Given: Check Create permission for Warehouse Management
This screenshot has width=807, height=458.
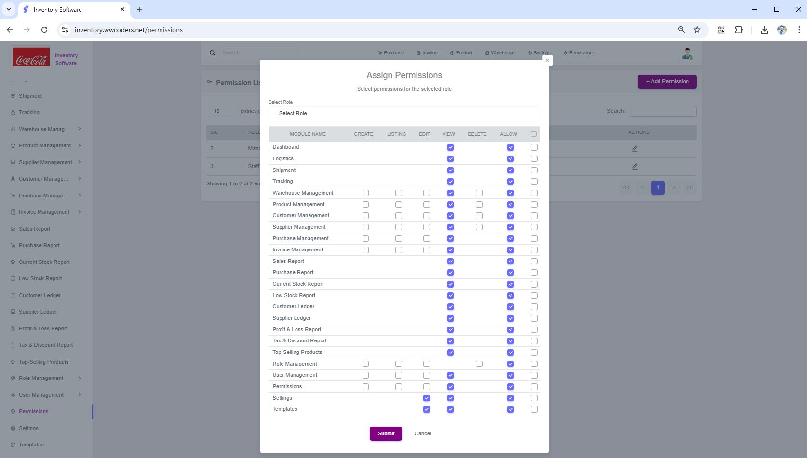Looking at the screenshot, I should [x=365, y=193].
